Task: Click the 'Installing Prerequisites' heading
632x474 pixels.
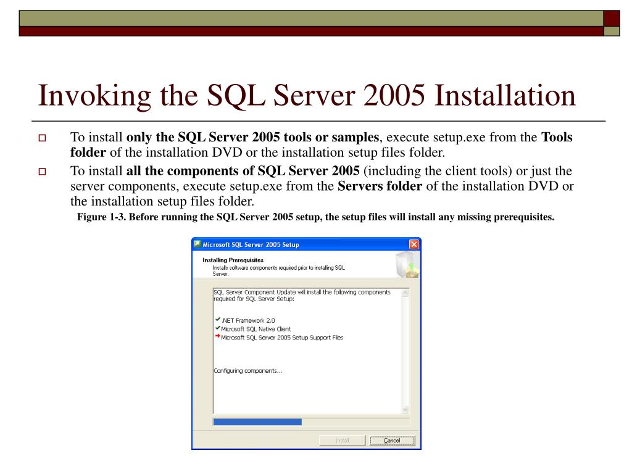Action: click(x=233, y=260)
